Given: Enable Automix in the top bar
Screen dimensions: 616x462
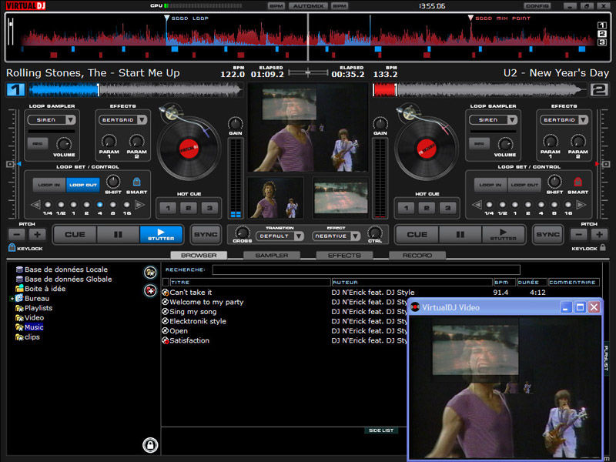Looking at the screenshot, I should point(307,6).
